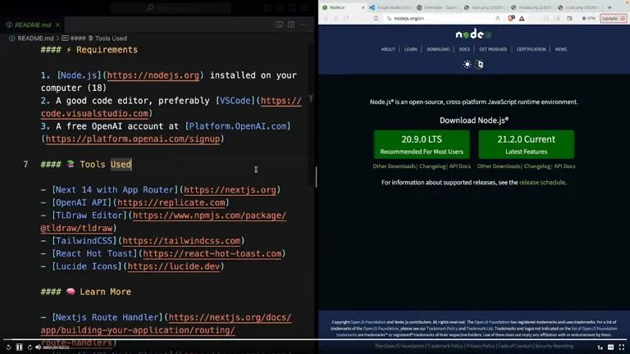Select the Node.js browser tab
The width and height of the screenshot is (630, 354).
pos(341,7)
